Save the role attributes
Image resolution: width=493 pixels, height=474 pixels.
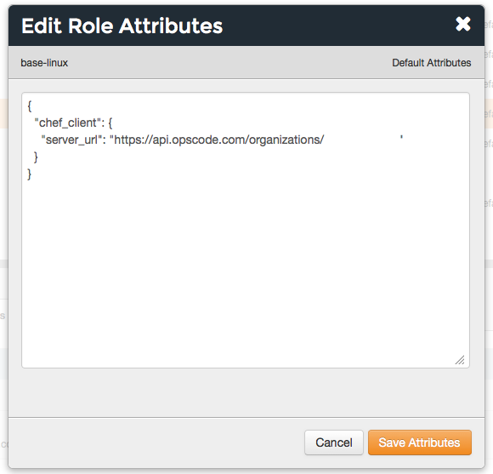[419, 443]
